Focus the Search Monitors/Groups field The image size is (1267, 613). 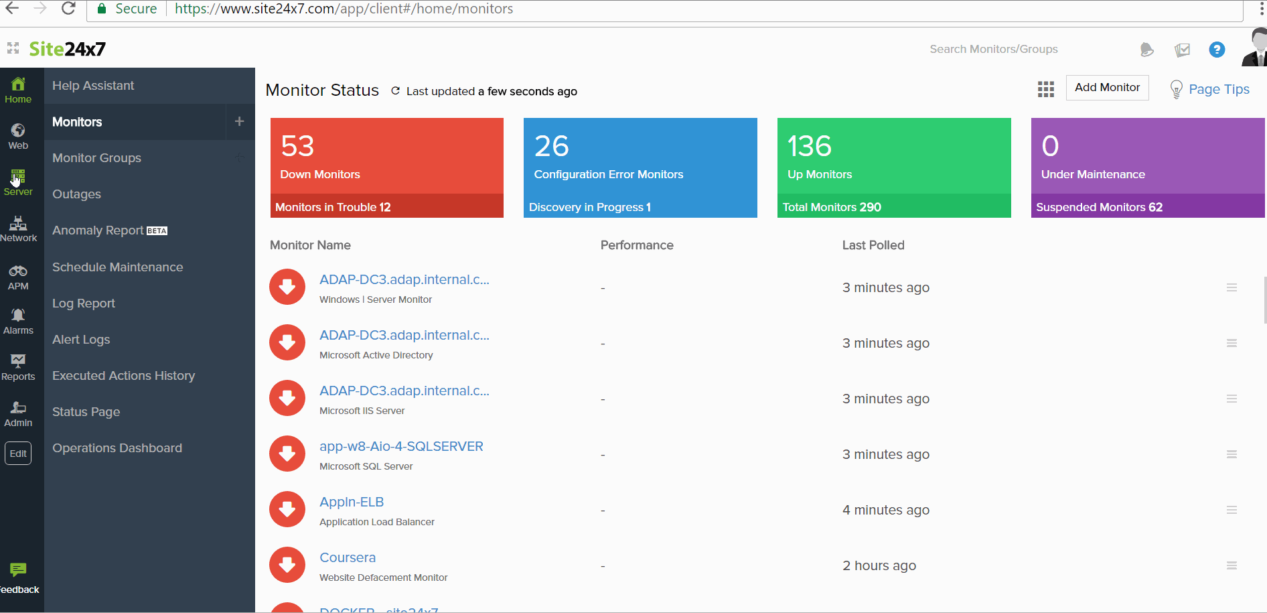(994, 49)
